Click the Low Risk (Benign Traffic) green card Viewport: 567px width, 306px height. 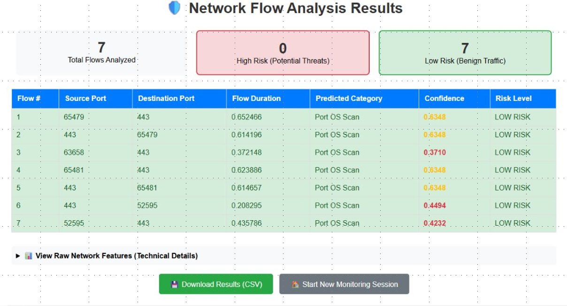[465, 53]
